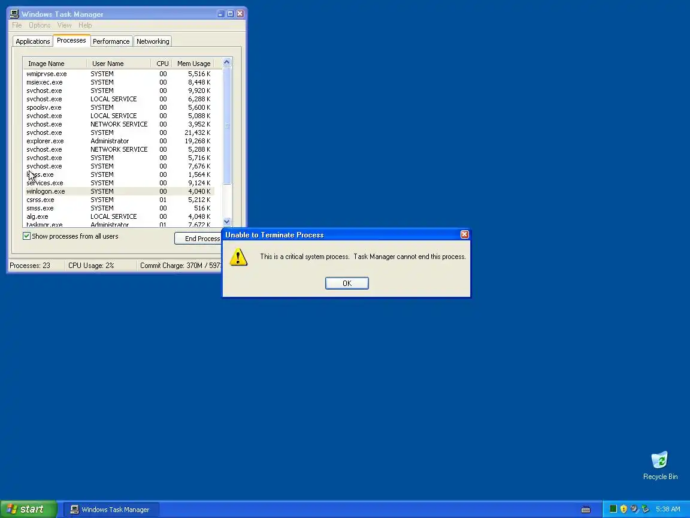Select the svchost.exe row using 3,952 K
Screen dimensions: 690x518
click(x=119, y=124)
